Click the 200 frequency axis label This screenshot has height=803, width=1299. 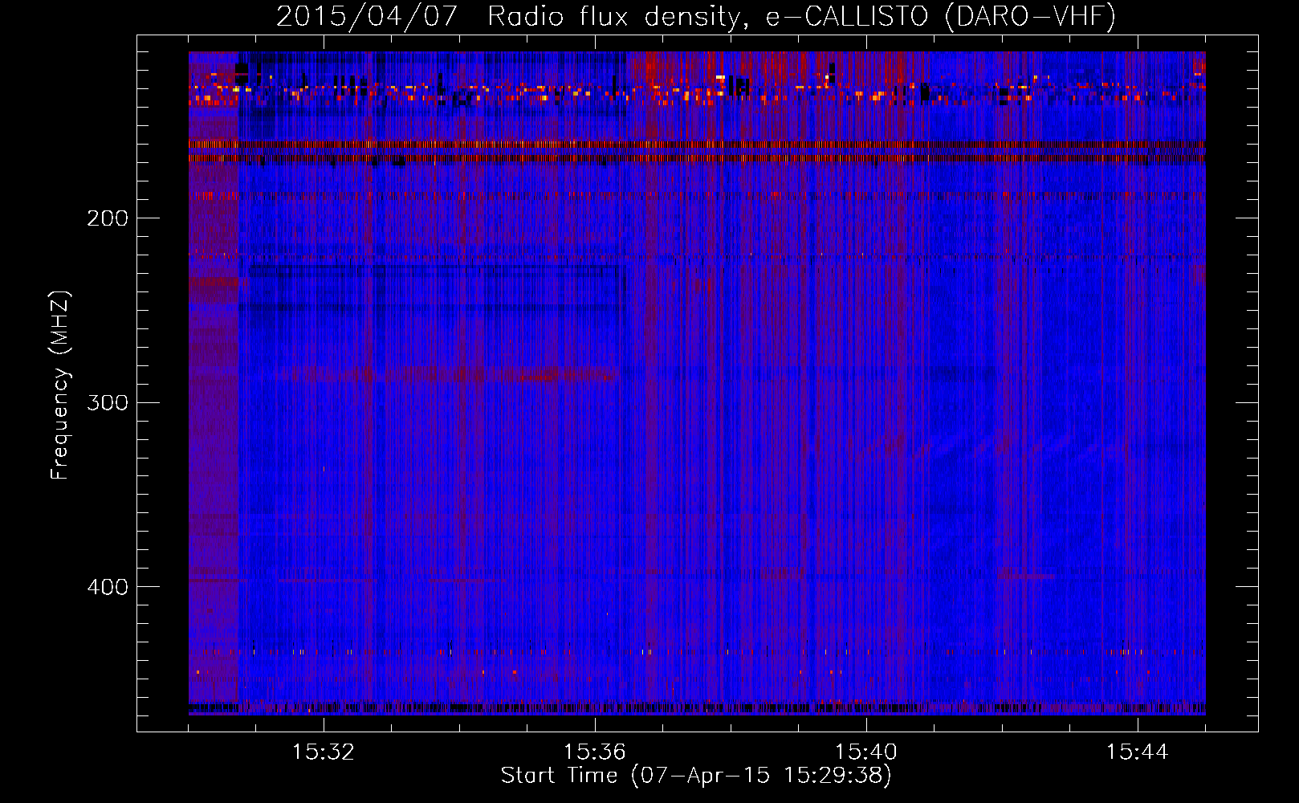pos(108,218)
